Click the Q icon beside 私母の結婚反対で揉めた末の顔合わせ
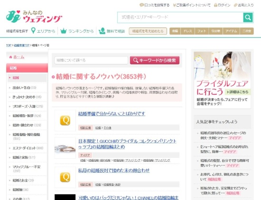Viewport: 261px width, 200px height. point(65,177)
